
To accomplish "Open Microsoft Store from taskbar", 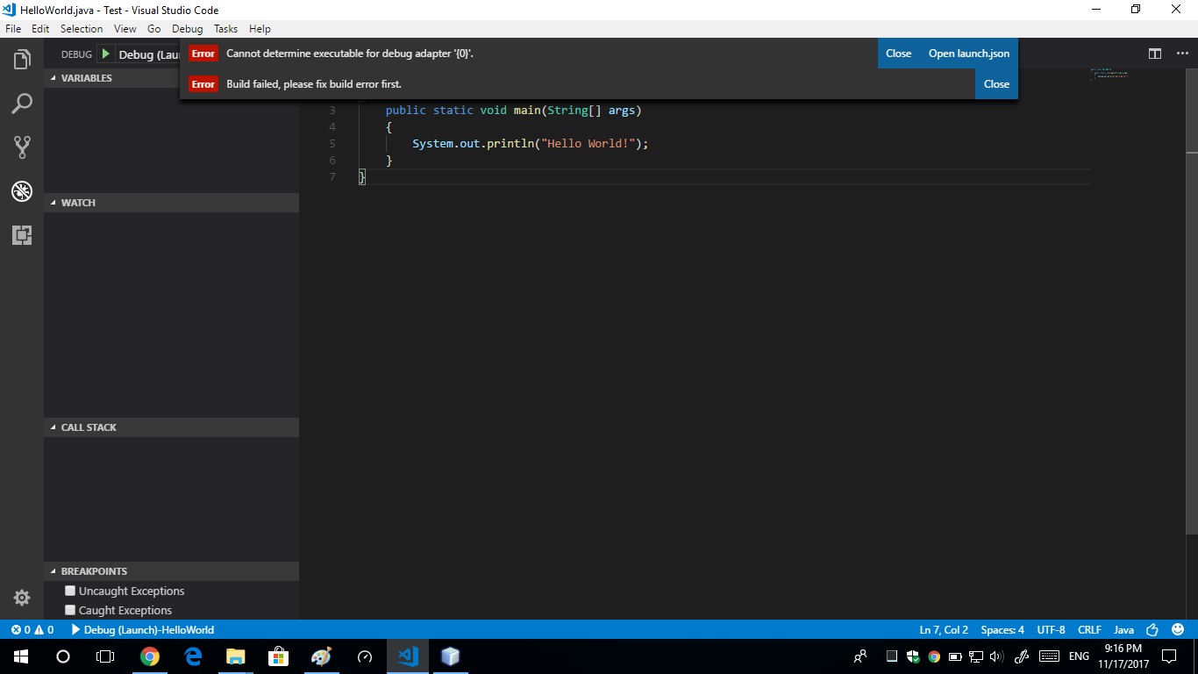I will [x=279, y=656].
